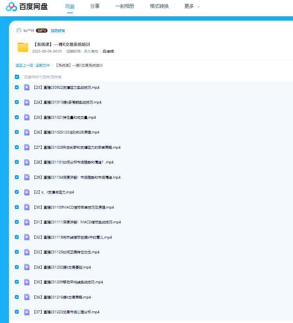Click the video icon for file 【34】
Image resolution: width=293 pixels, height=323 pixels.
point(27,267)
